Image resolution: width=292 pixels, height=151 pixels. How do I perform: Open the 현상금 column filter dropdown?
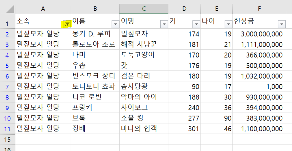(282, 24)
